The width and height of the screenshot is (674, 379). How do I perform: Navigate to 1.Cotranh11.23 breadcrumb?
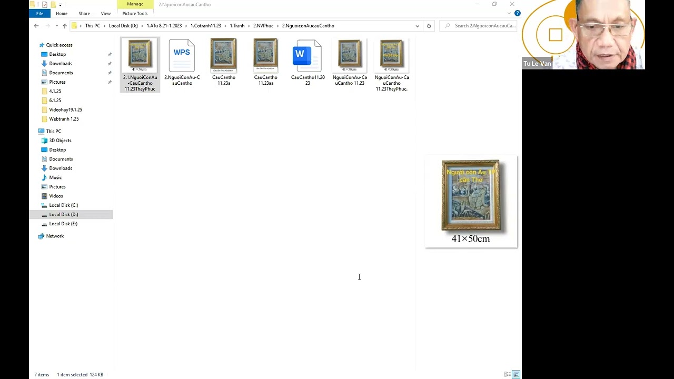206,26
